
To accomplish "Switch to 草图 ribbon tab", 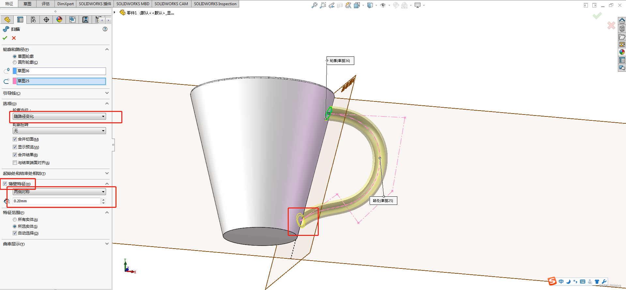I will (27, 4).
